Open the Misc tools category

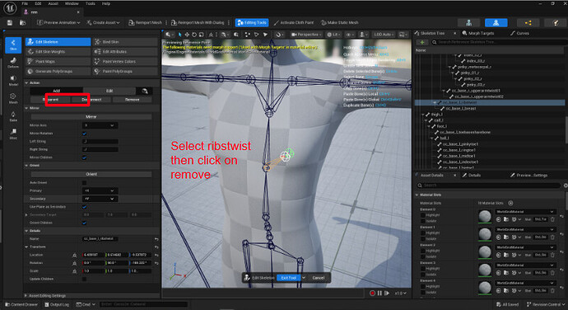(13, 134)
